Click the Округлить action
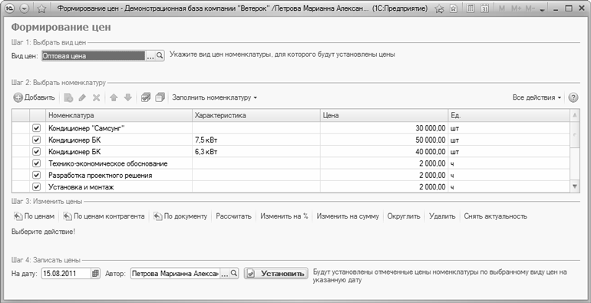Image resolution: width=591 pixels, height=303 pixels. [404, 216]
